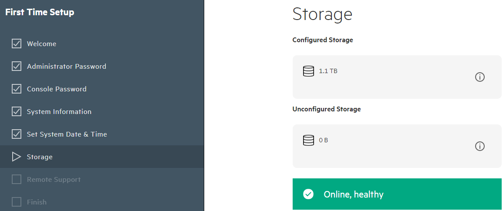The image size is (503, 211).
Task: Click the unchecked Remote Support checkbox
Action: [x=17, y=179]
